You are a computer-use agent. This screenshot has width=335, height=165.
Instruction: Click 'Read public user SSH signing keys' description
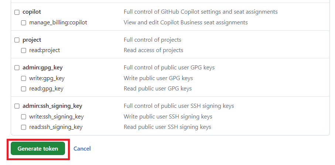pos(167,127)
